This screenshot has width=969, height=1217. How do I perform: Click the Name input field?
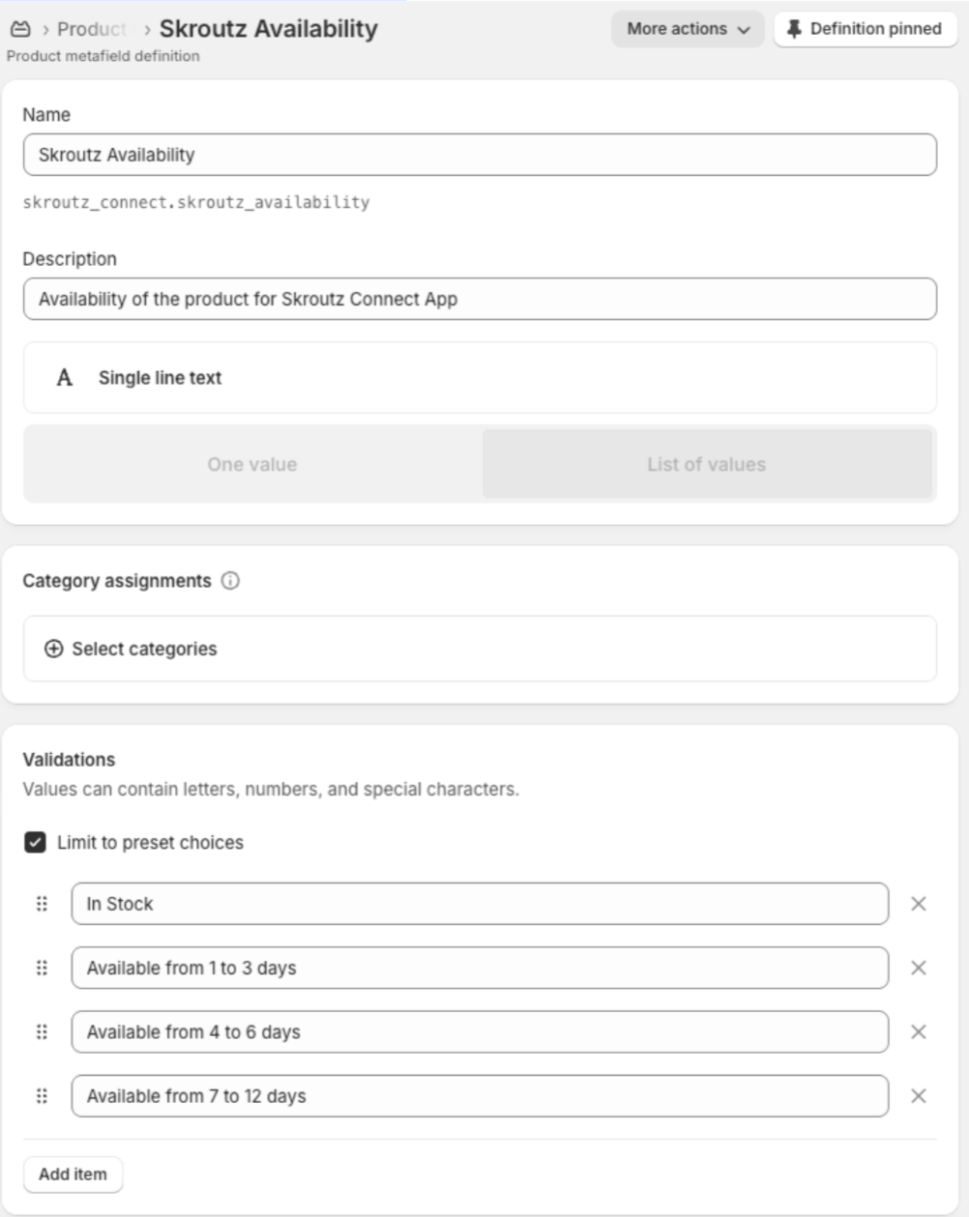click(480, 155)
